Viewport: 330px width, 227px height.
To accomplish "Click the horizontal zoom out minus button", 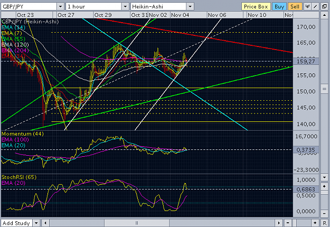I will [288, 223].
